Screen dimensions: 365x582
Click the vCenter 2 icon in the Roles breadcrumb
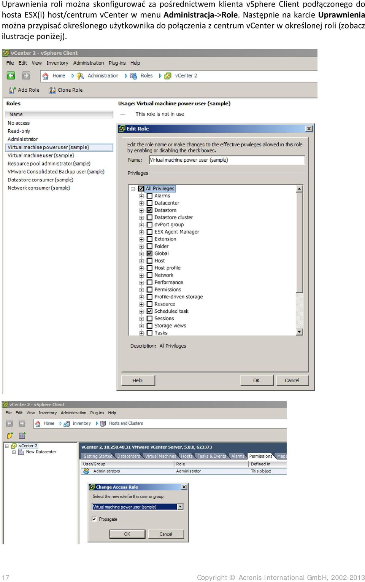tap(168, 76)
